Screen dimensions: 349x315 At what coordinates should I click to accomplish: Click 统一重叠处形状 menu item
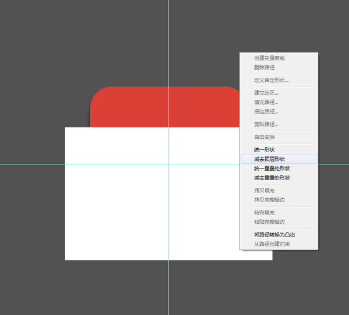[x=272, y=169]
